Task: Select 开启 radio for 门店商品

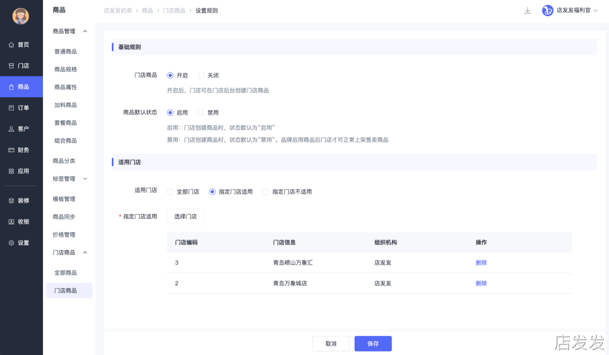Action: (x=170, y=75)
